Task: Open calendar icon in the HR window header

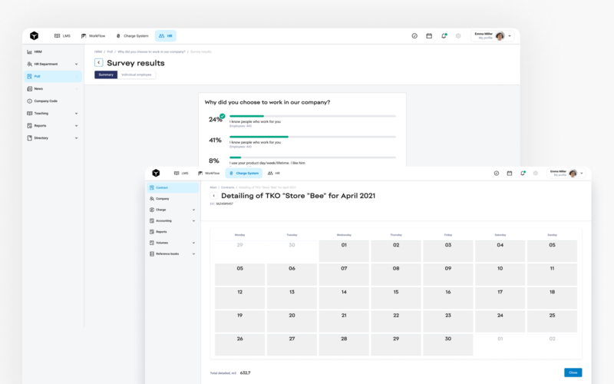Action: (x=429, y=35)
